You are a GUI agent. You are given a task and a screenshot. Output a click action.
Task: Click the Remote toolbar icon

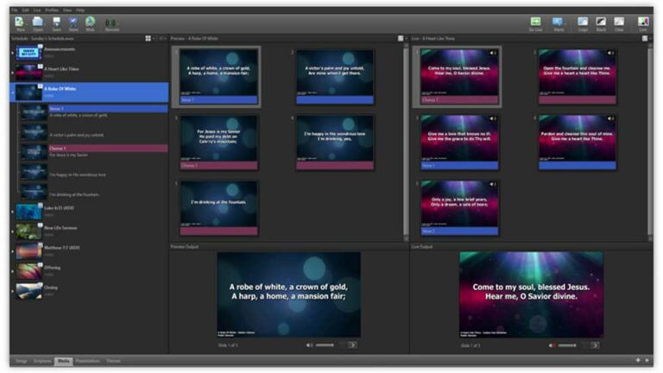click(111, 22)
